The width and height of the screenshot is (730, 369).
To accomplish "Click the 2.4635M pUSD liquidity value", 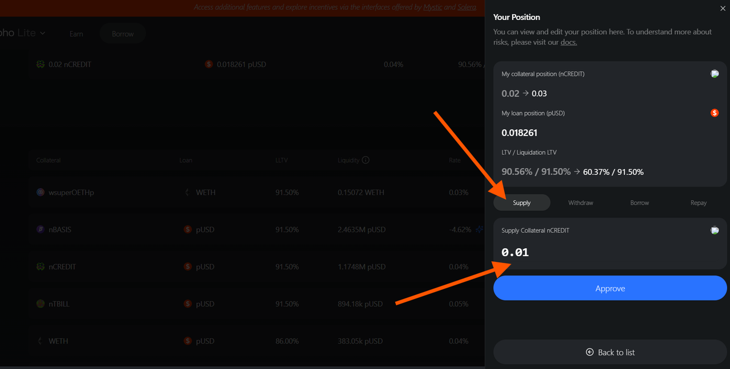I will click(362, 229).
